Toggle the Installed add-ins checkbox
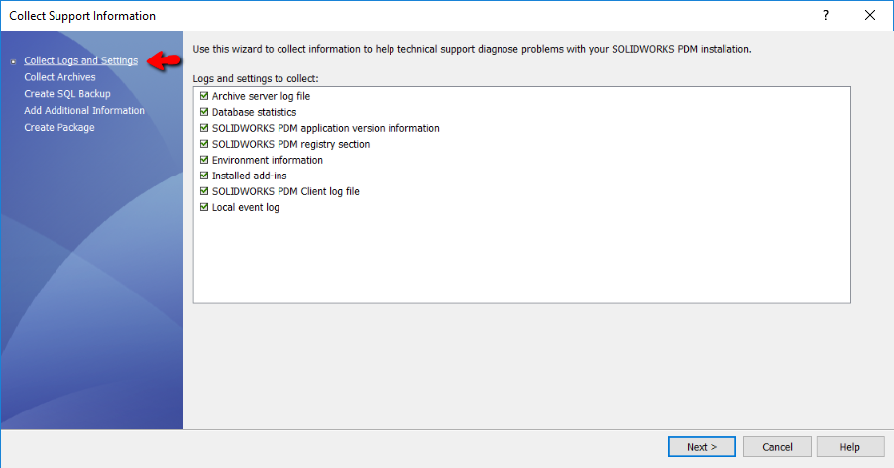This screenshot has width=894, height=468. [204, 175]
